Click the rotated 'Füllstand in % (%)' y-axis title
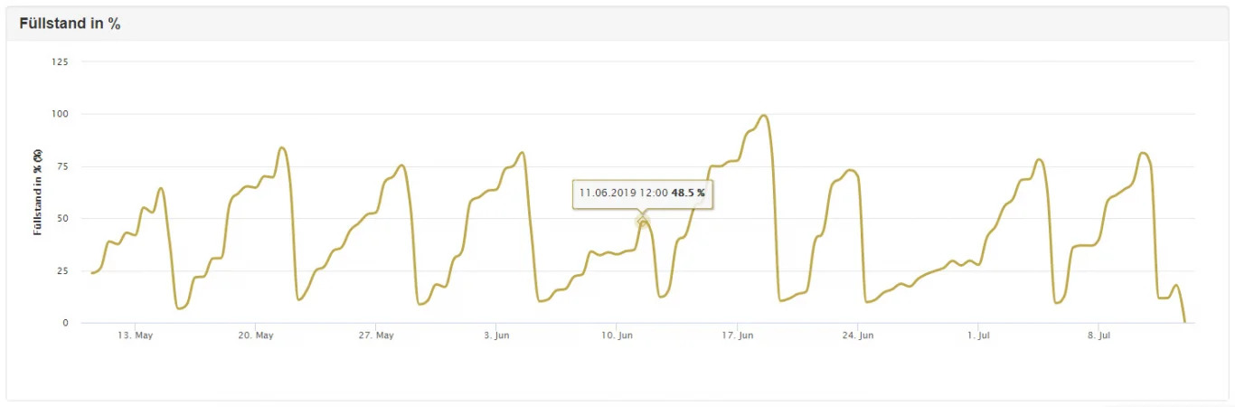Screen dimensions: 1235x407 38,192
